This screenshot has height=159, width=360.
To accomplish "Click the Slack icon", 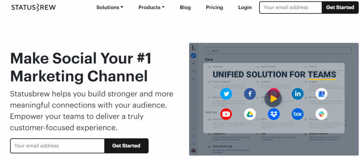I will [x=321, y=114].
